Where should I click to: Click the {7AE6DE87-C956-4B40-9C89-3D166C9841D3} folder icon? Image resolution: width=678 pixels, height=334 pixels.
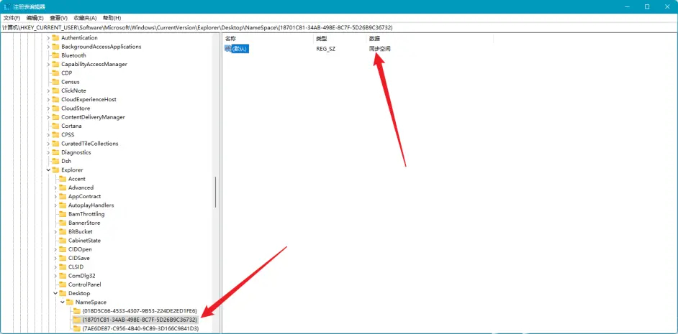coord(76,328)
